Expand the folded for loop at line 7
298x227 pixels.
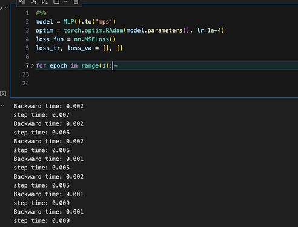click(x=33, y=66)
